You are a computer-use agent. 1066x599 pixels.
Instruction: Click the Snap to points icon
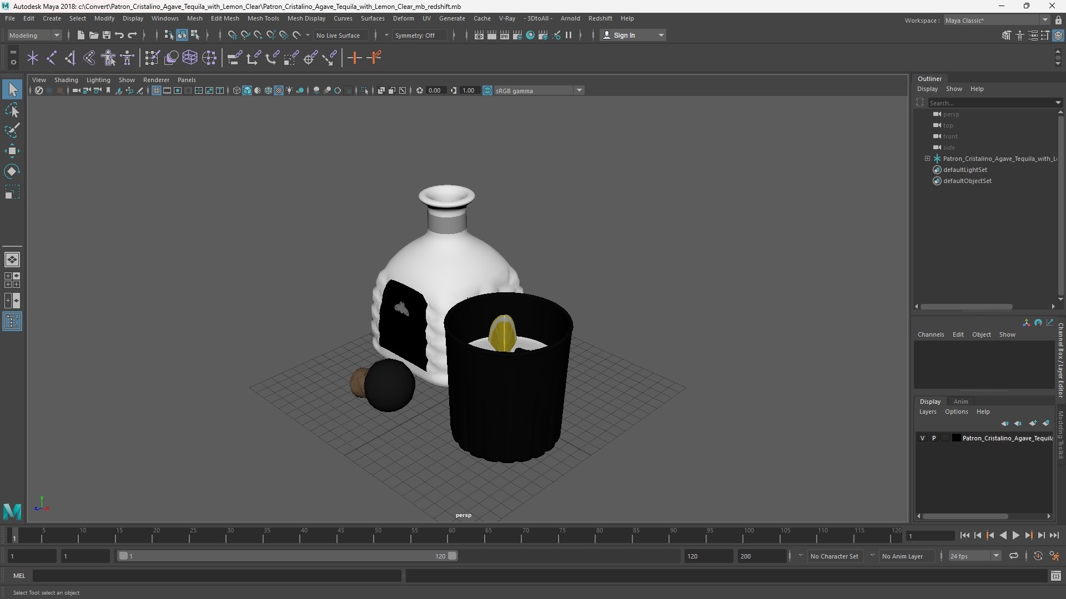[x=258, y=35]
